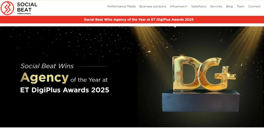Image resolution: width=264 pixels, height=129 pixels.
Task: Open the Salesforce navigation item
Action: [x=199, y=6]
